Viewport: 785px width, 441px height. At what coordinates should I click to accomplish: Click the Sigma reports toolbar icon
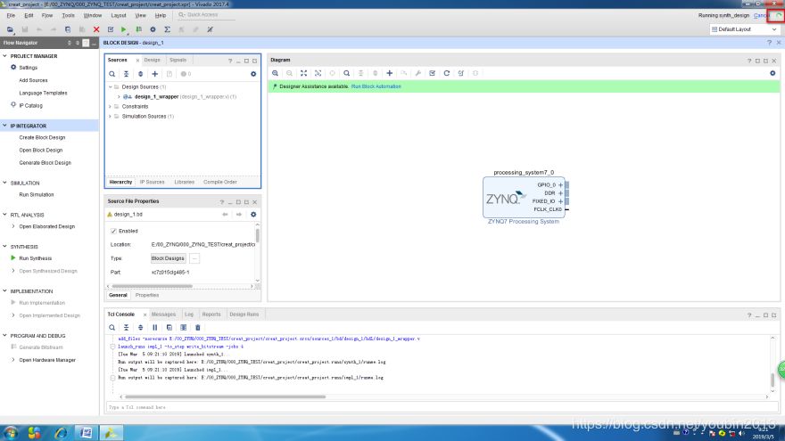tap(167, 29)
